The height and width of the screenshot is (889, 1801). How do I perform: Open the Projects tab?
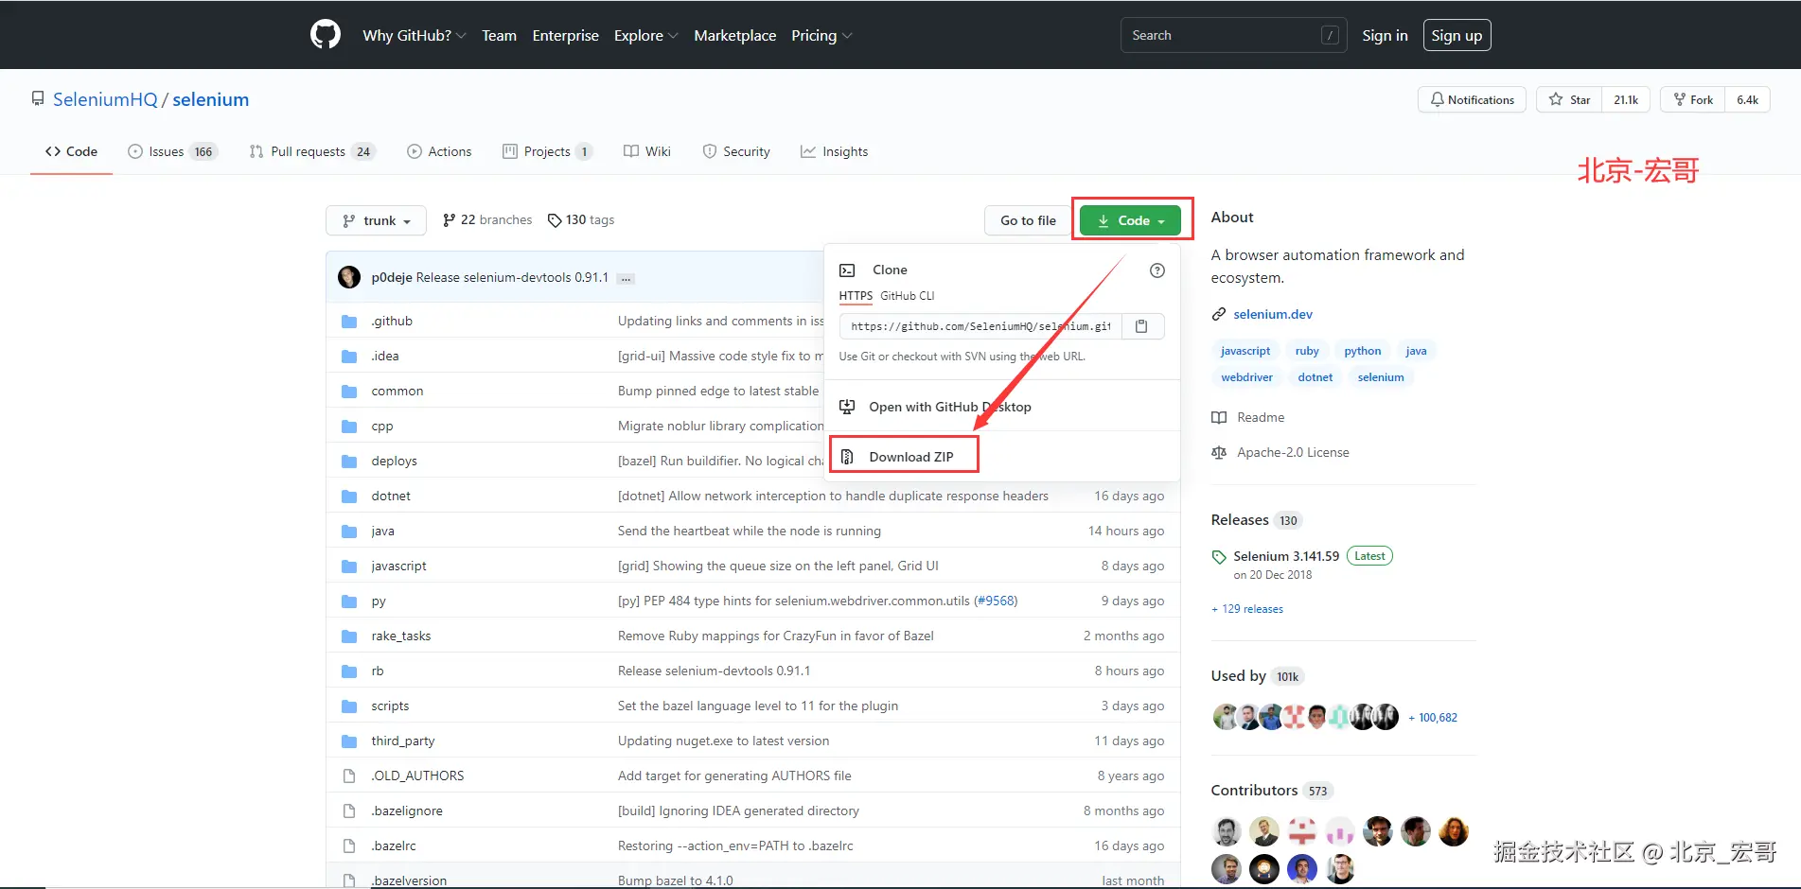(x=548, y=151)
